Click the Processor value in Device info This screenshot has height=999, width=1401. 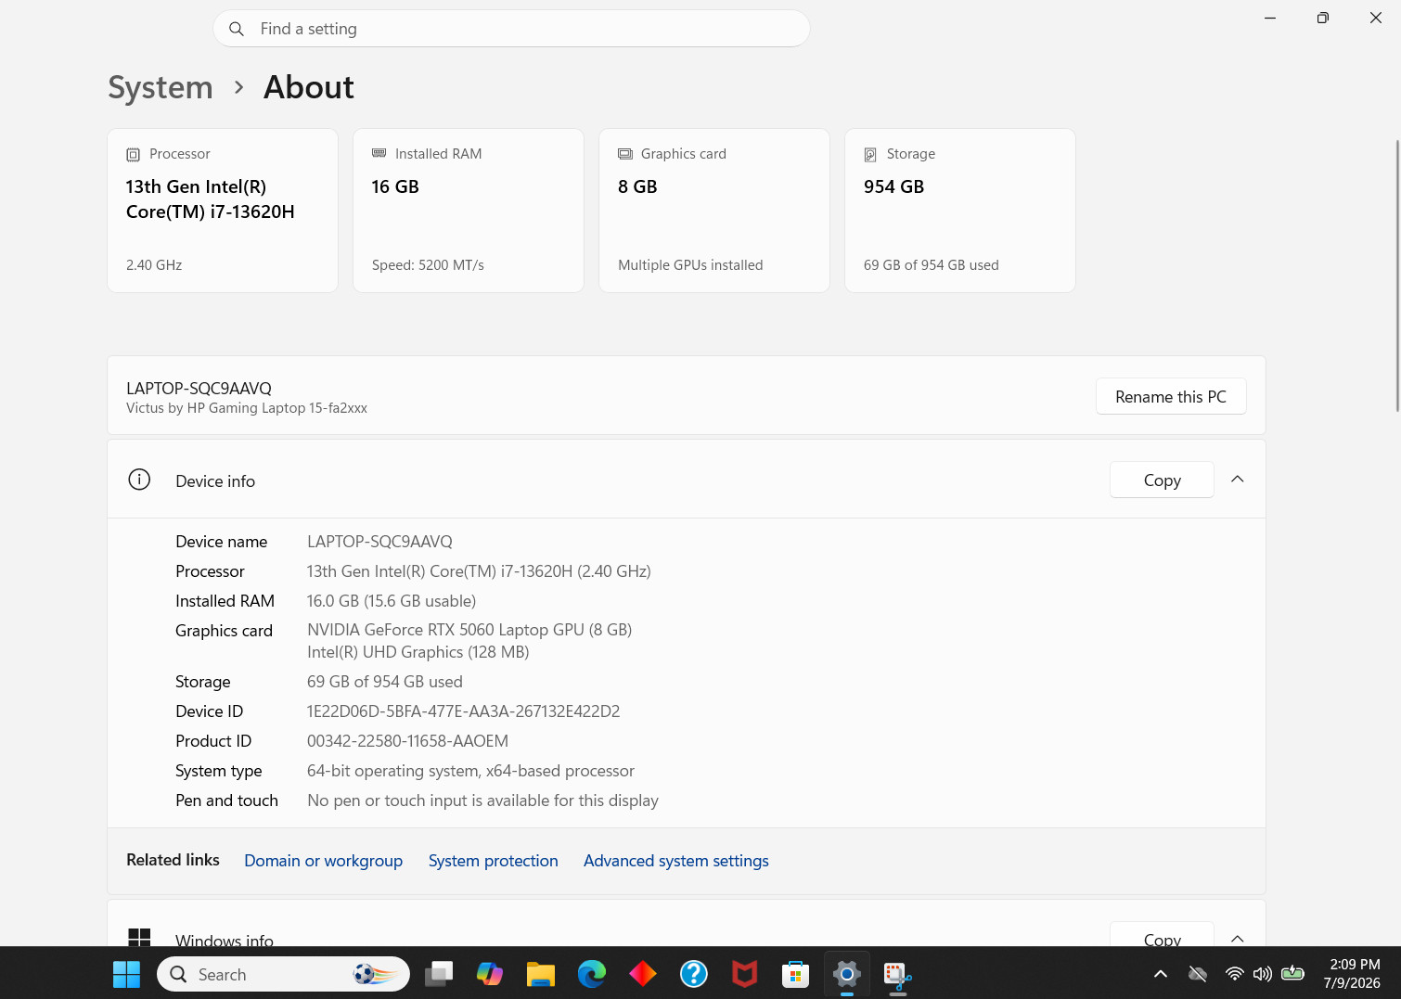click(479, 571)
